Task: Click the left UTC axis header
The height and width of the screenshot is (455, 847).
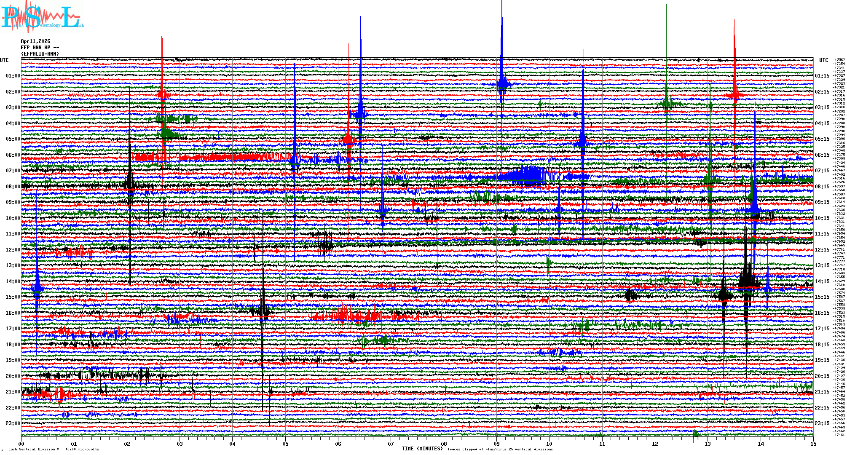Action: coord(4,60)
